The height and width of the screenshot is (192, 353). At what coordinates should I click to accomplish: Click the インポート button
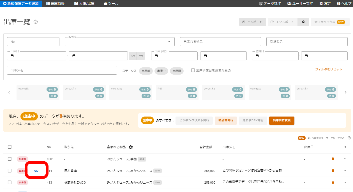coord(253,22)
